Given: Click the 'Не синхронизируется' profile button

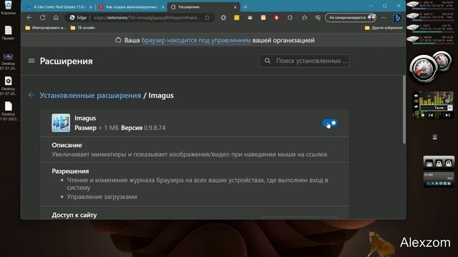Looking at the screenshot, I should click(x=351, y=18).
